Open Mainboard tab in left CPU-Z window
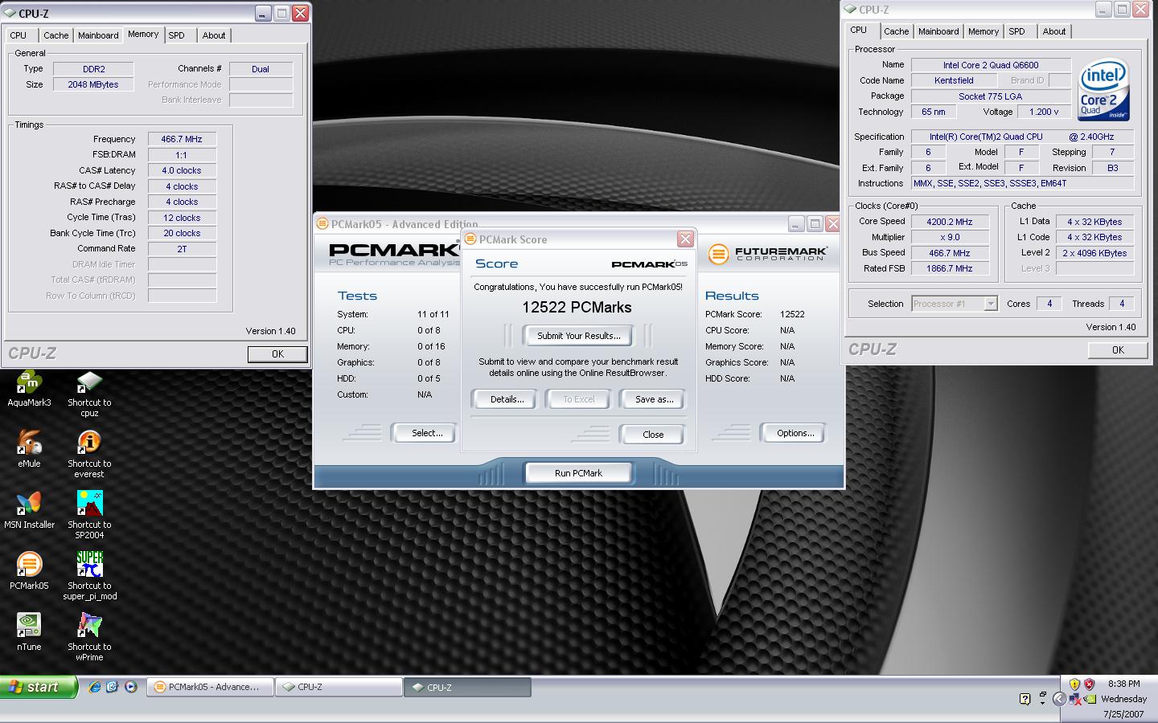This screenshot has width=1158, height=723. click(98, 35)
